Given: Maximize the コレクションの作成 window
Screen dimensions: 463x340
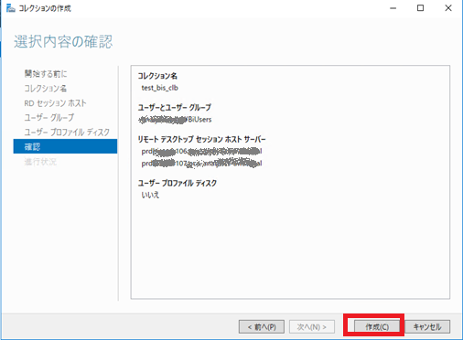Looking at the screenshot, I should [420, 8].
